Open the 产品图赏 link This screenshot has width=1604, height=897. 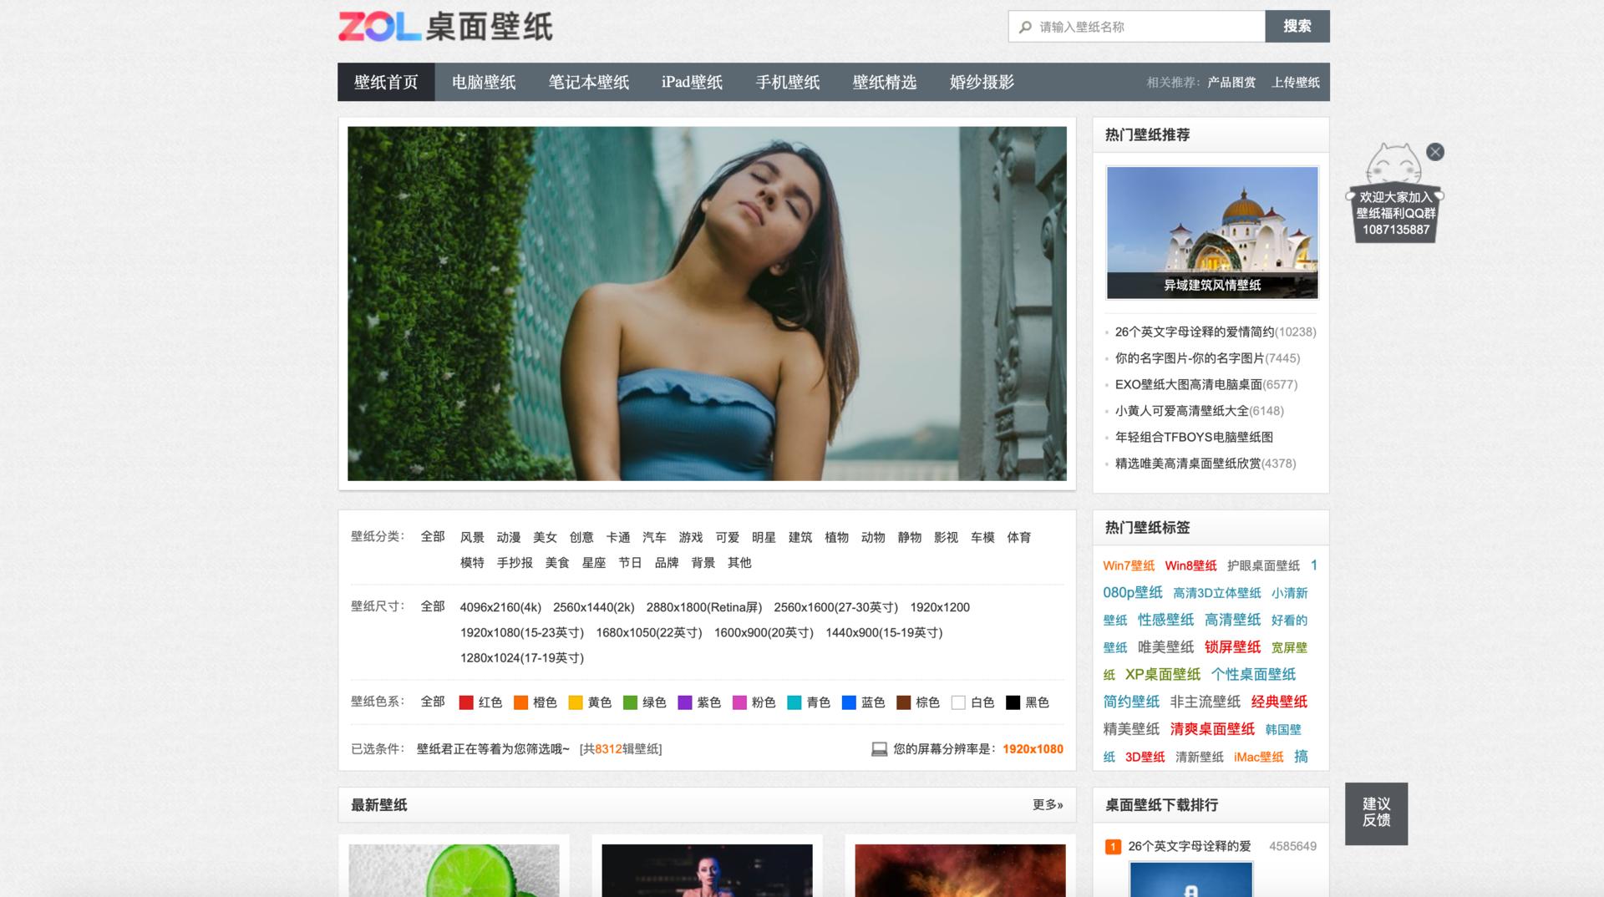(1228, 84)
